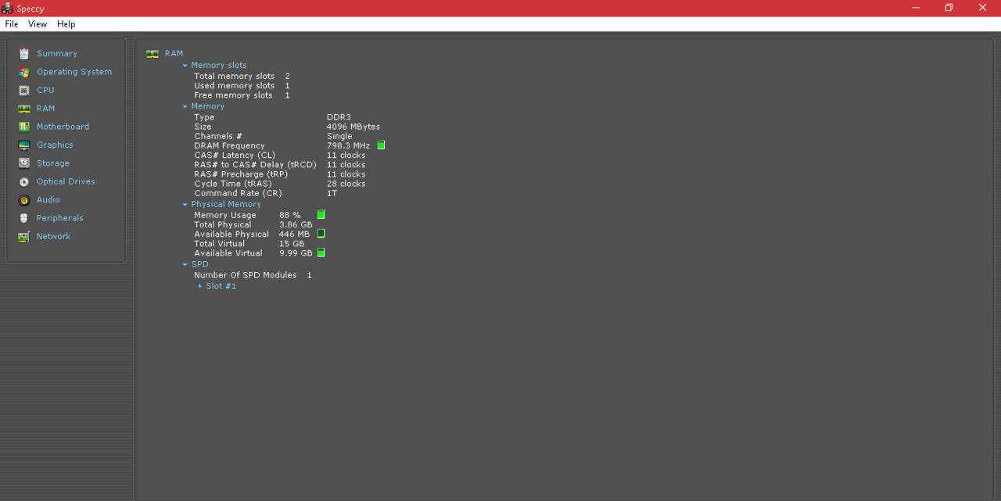Open the File menu

pos(12,24)
